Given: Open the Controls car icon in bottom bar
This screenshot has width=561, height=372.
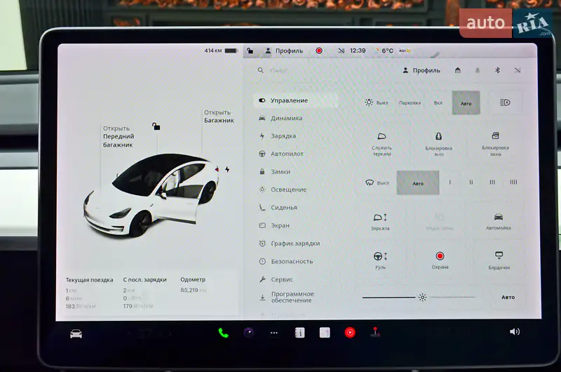Looking at the screenshot, I should pos(76,333).
